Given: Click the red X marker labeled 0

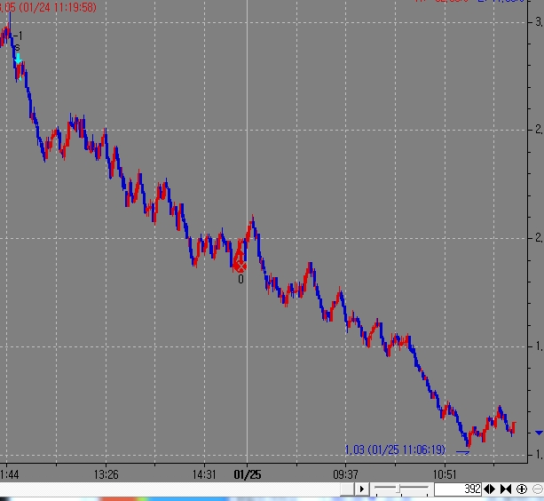Looking at the screenshot, I should 240,266.
